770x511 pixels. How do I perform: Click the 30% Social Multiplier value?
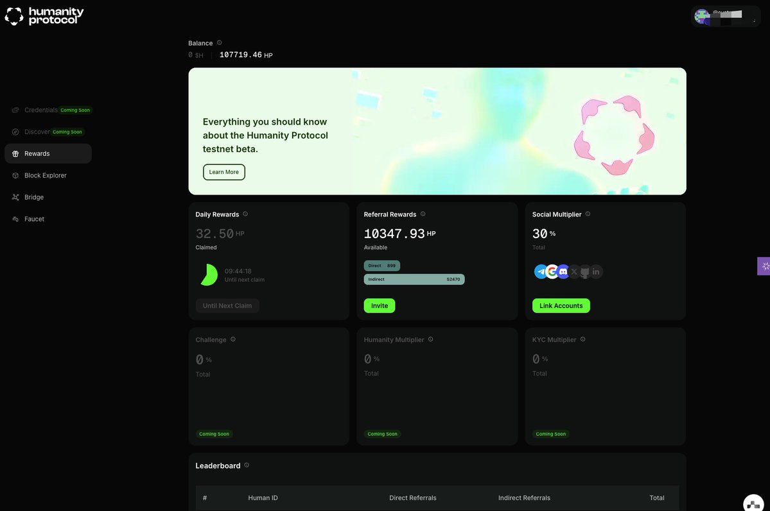(544, 234)
